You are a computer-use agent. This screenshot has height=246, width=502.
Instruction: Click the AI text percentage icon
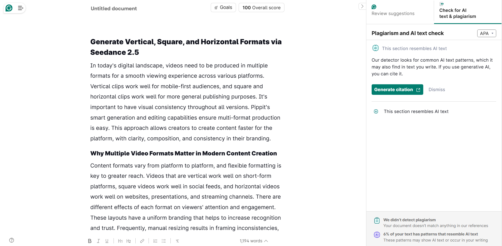click(377, 234)
